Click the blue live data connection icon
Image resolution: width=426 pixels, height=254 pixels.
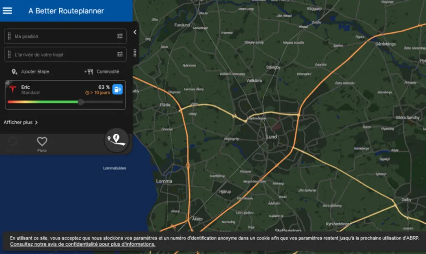tap(118, 90)
